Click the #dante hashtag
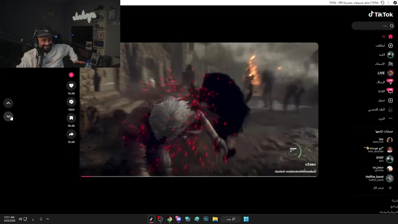398x224 pixels. point(280,171)
